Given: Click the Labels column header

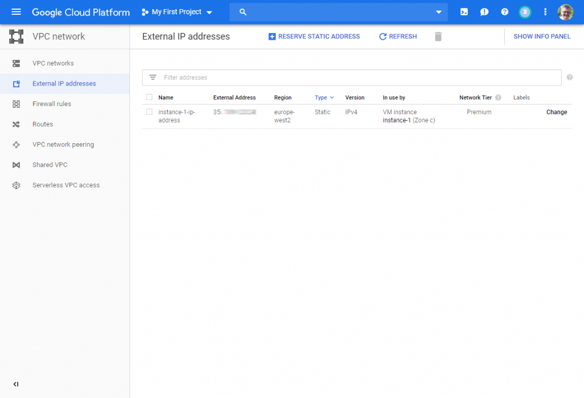Looking at the screenshot, I should click(x=521, y=98).
